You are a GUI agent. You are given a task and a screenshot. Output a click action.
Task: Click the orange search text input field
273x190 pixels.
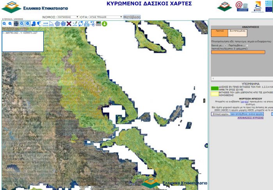(x=238, y=52)
